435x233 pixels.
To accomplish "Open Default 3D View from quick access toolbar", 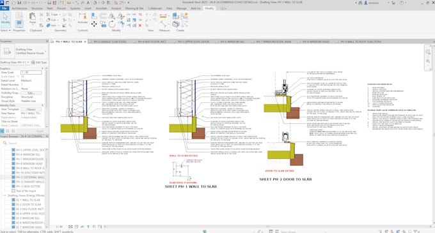I will 95,3.
